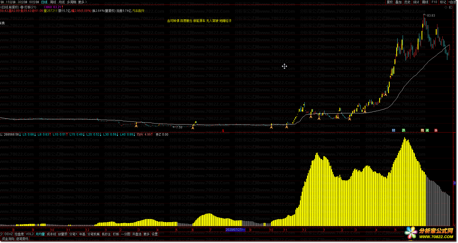This screenshot has height=243, width=458.
Task: Select the 一分图 indicator tab
Action: pyautogui.click(x=126, y=234)
